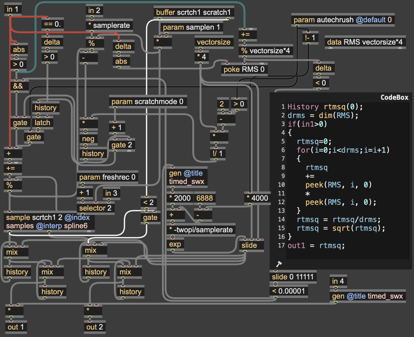Screen dimensions: 414x337
Task: Select the two-line 'gen @title timed_swx' object above '* 2000'
Action: click(187, 177)
